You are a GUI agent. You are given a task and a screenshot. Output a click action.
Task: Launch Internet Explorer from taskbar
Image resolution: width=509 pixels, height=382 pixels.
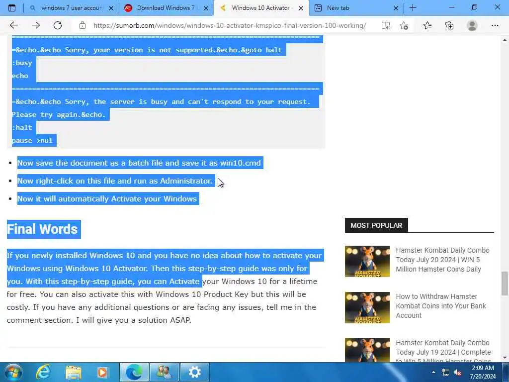point(43,372)
